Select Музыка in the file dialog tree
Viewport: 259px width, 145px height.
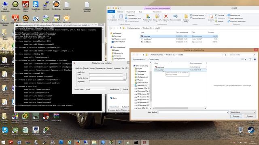[x=140, y=80]
